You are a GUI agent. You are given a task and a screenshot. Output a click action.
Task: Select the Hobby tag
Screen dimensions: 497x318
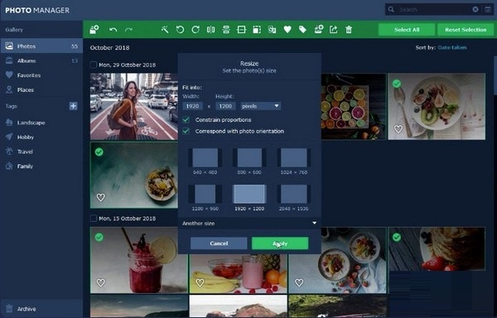click(x=41, y=137)
